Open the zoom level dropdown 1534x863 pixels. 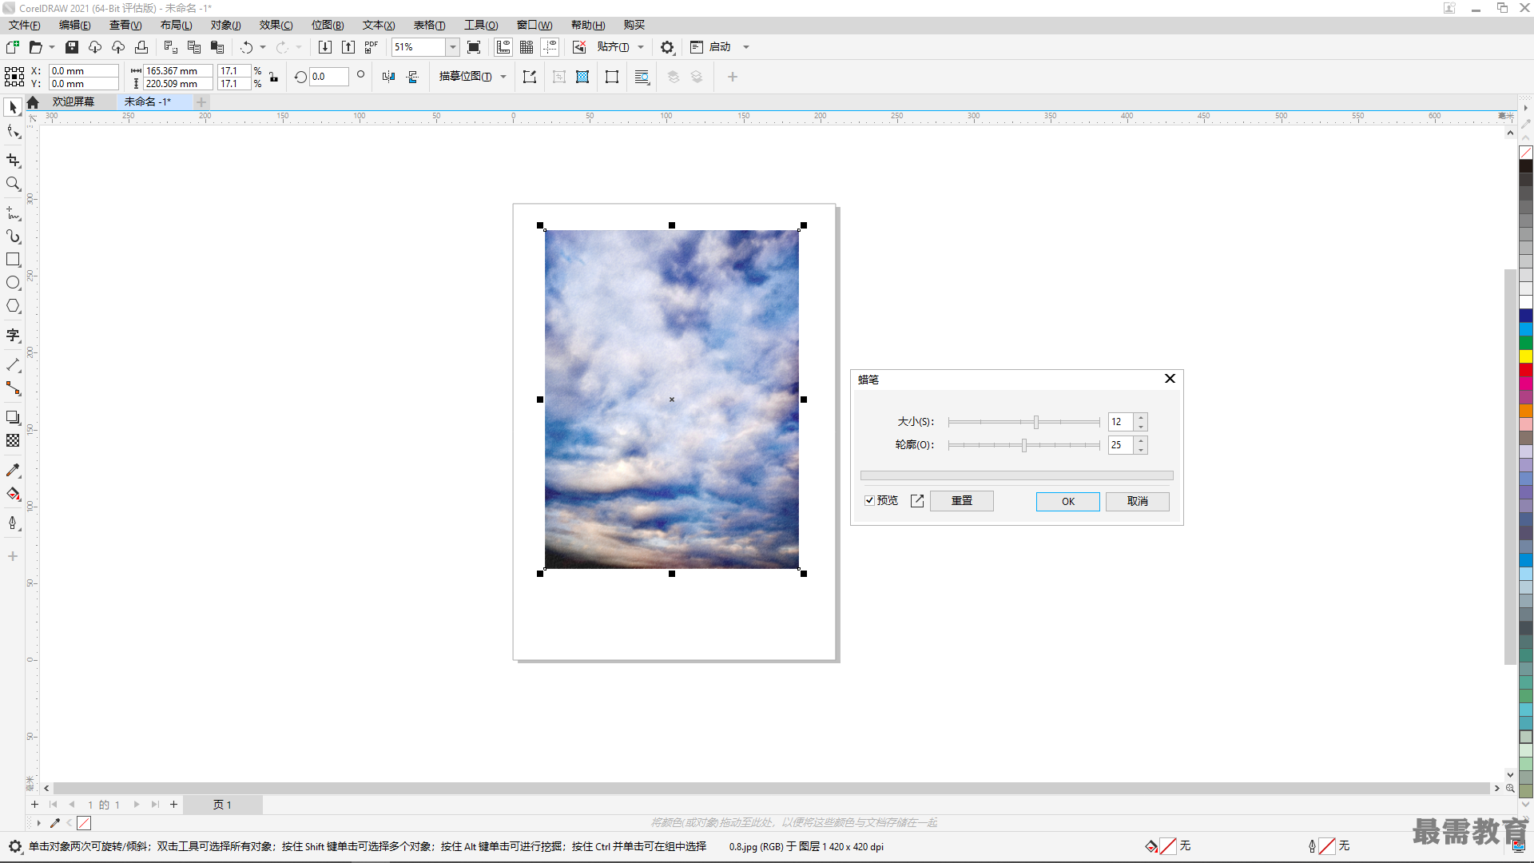pos(452,47)
